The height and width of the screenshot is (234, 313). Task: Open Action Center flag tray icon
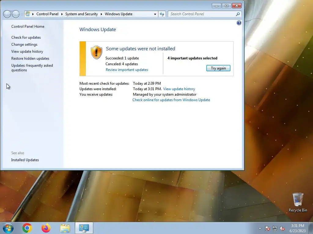click(267, 228)
